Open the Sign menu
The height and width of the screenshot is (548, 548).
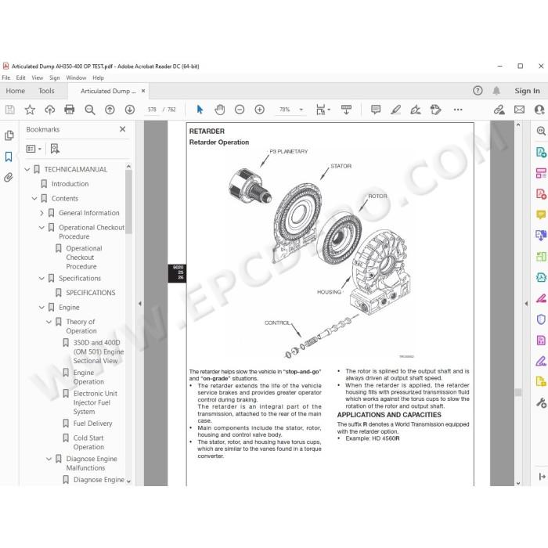coord(54,78)
